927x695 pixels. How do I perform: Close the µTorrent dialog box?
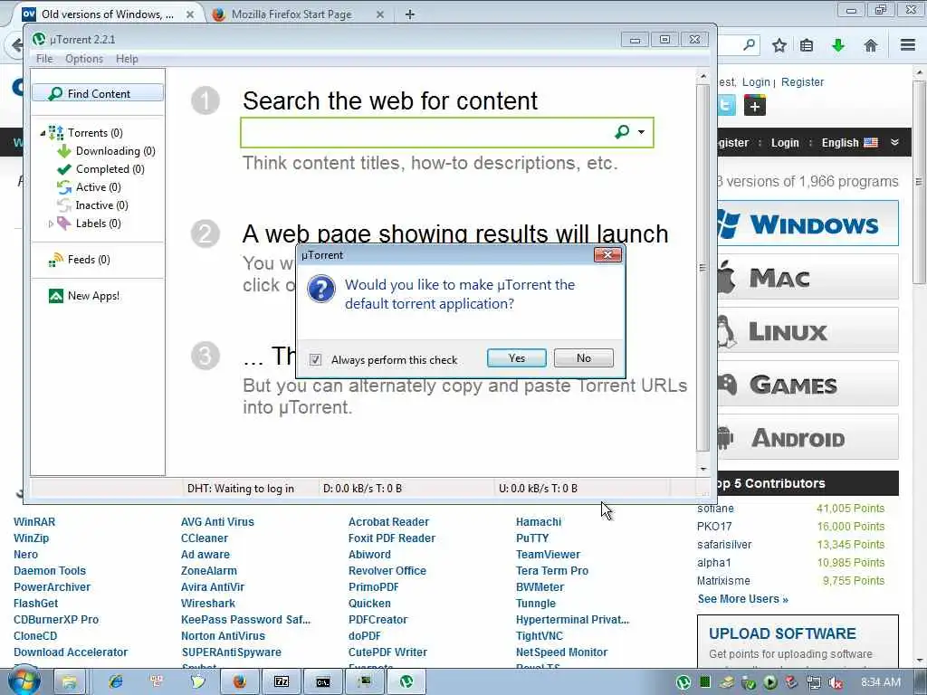[607, 254]
